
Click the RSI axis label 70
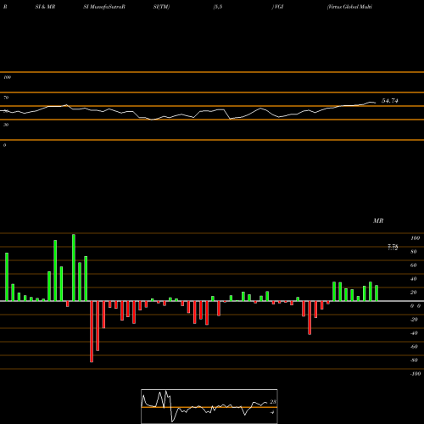click(x=6, y=98)
